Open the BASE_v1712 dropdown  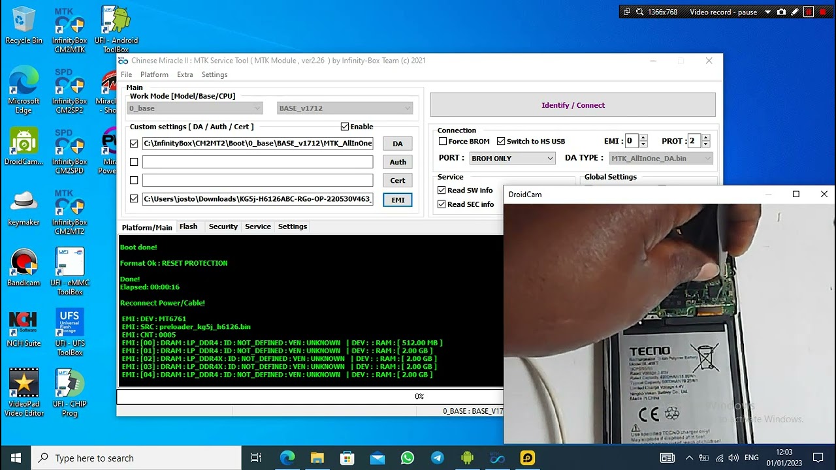pyautogui.click(x=345, y=108)
